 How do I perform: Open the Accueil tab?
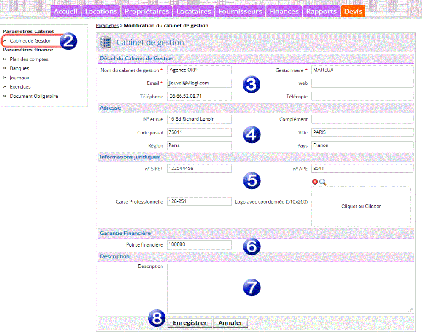65,11
